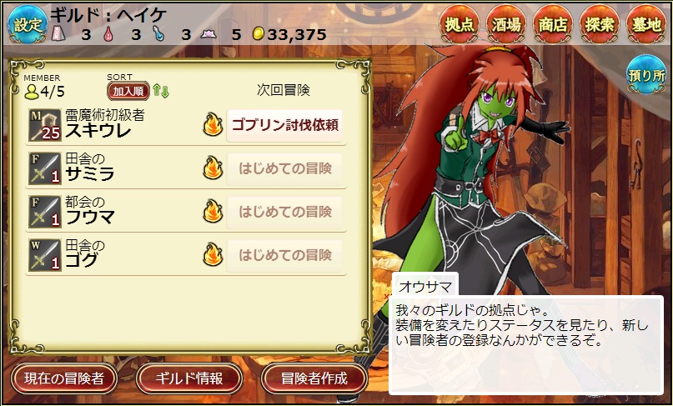Visit the 商店 shop
Viewport: 673px width, 406px height.
[553, 24]
